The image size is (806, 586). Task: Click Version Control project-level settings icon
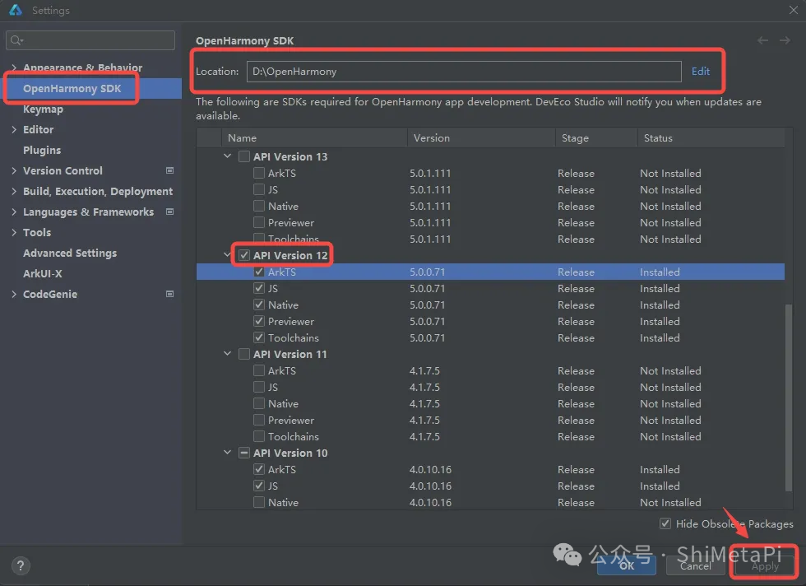tap(169, 170)
